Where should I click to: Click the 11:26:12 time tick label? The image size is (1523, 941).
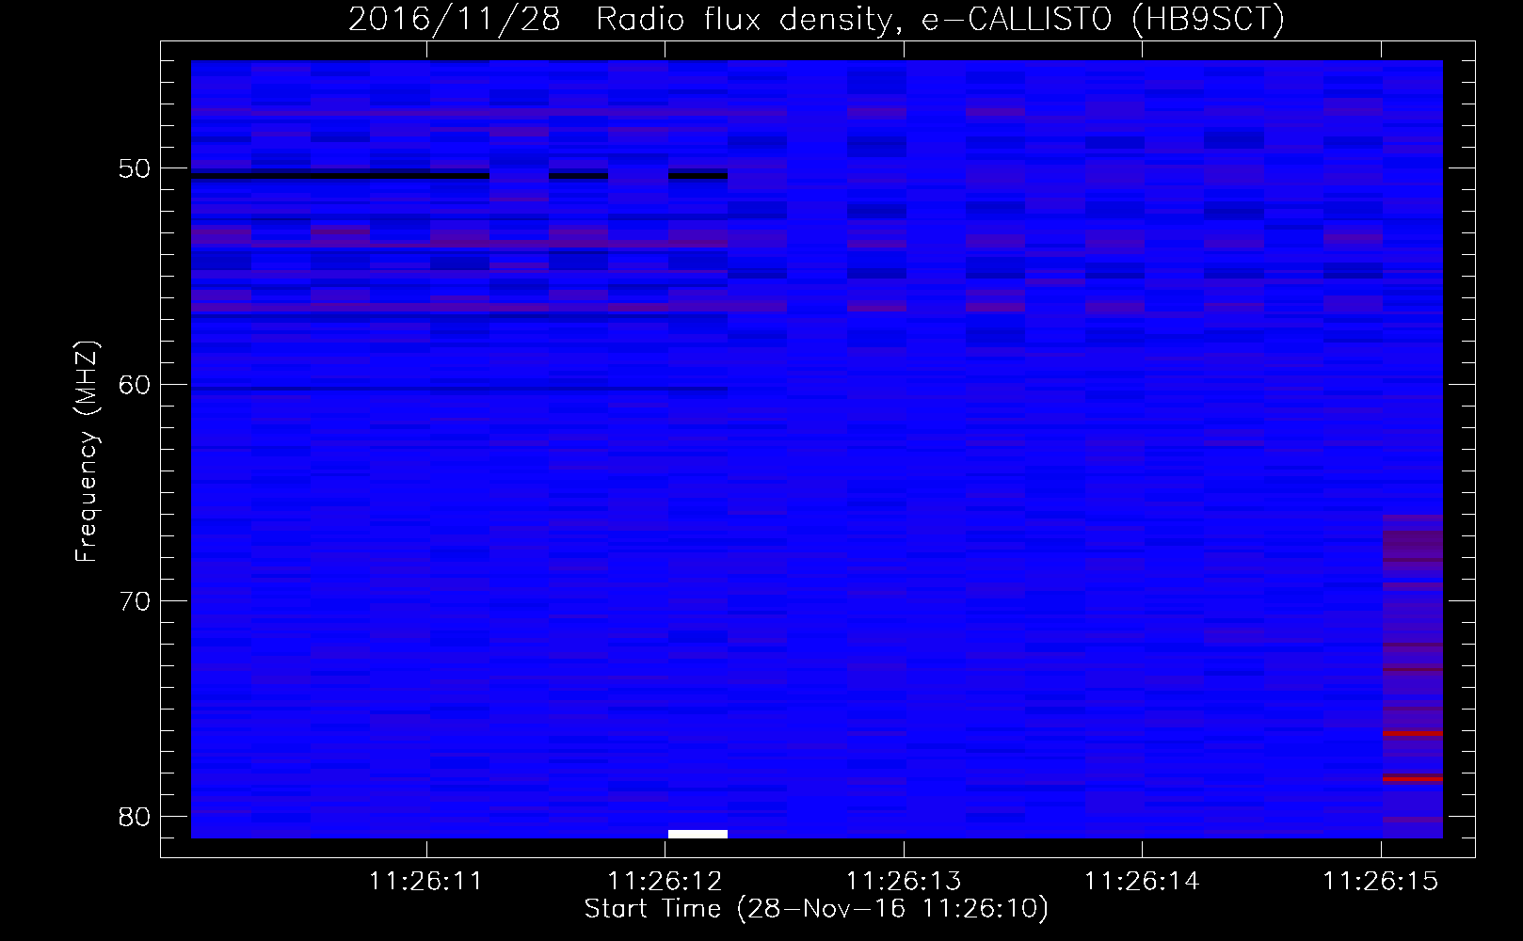665,882
